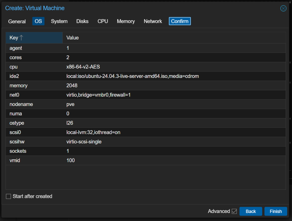Select the agent row key
The height and width of the screenshot is (221, 292).
(16, 48)
